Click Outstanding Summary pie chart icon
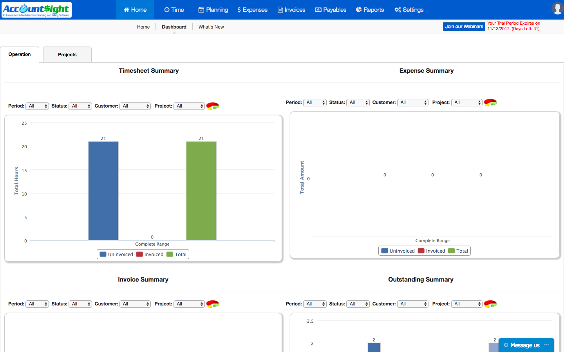Screen dimensions: 564x352 490,304
